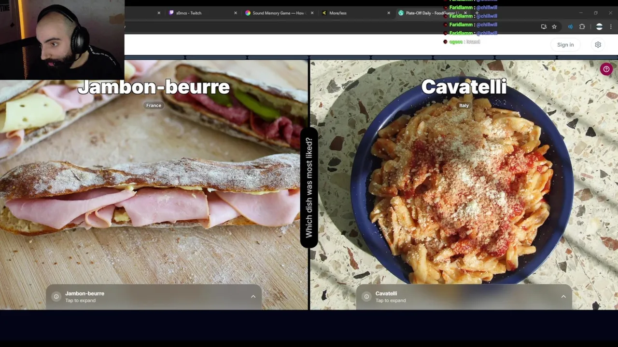This screenshot has height=347, width=618.
Task: Open the purple help question icon
Action: pyautogui.click(x=606, y=69)
